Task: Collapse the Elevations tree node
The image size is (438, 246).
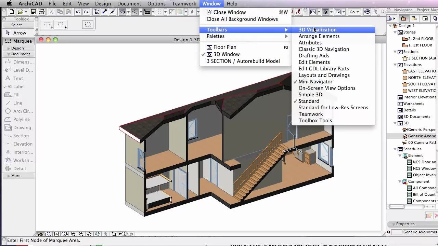Action: 395,65
